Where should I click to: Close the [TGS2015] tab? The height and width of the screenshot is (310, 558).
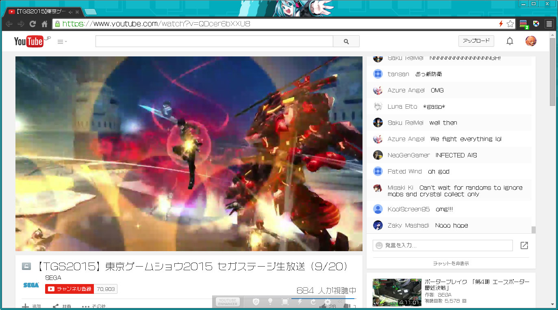[x=77, y=12]
